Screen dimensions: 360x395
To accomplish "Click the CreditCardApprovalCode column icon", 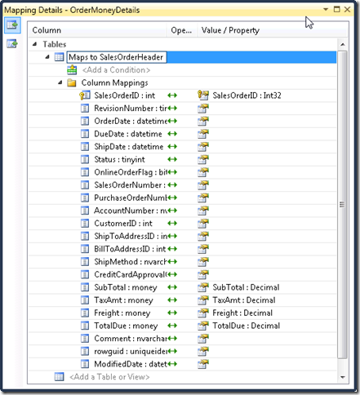I will pyautogui.click(x=85, y=274).
